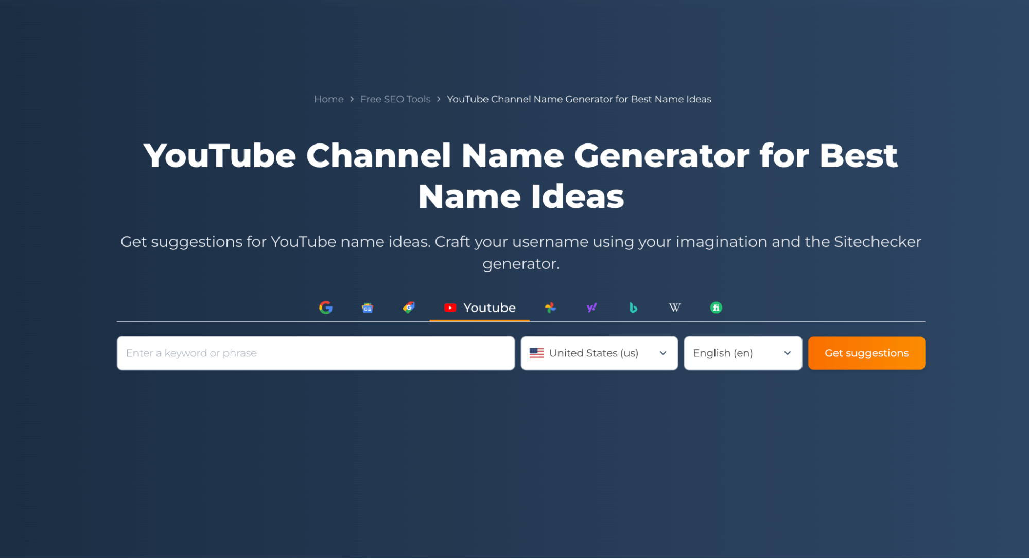Select the Yahoo tab icon

click(x=592, y=308)
